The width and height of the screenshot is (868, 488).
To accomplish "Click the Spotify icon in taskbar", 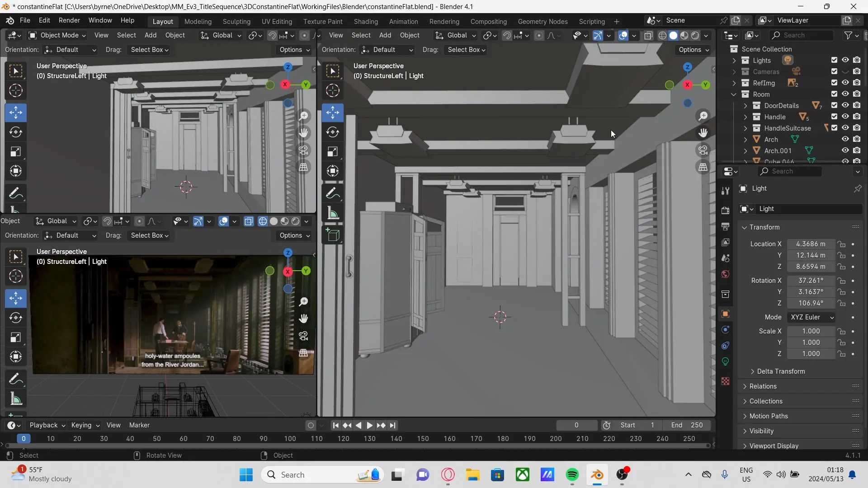I will click(x=572, y=475).
